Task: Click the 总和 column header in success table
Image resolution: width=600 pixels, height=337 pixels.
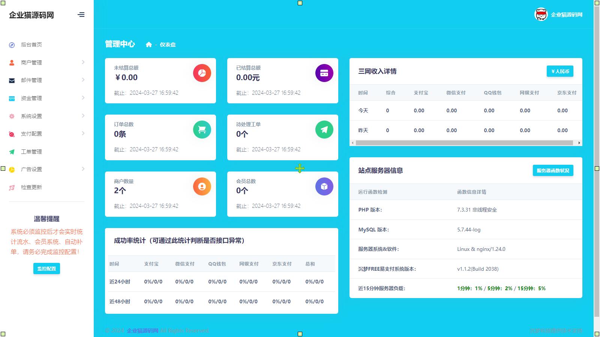Action: pyautogui.click(x=310, y=264)
